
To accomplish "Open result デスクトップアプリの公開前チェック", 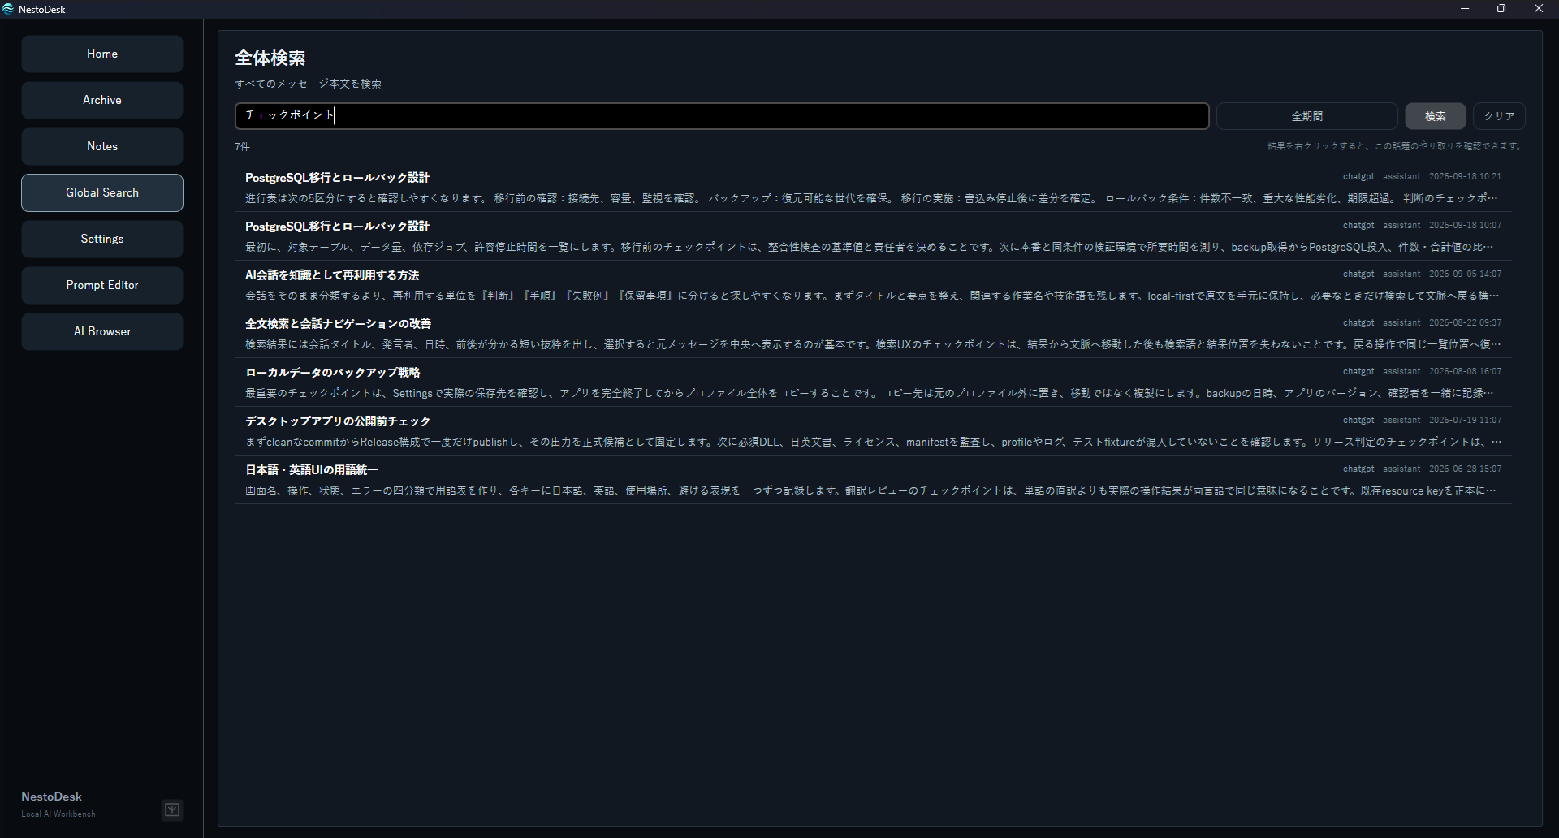I will pos(873,431).
